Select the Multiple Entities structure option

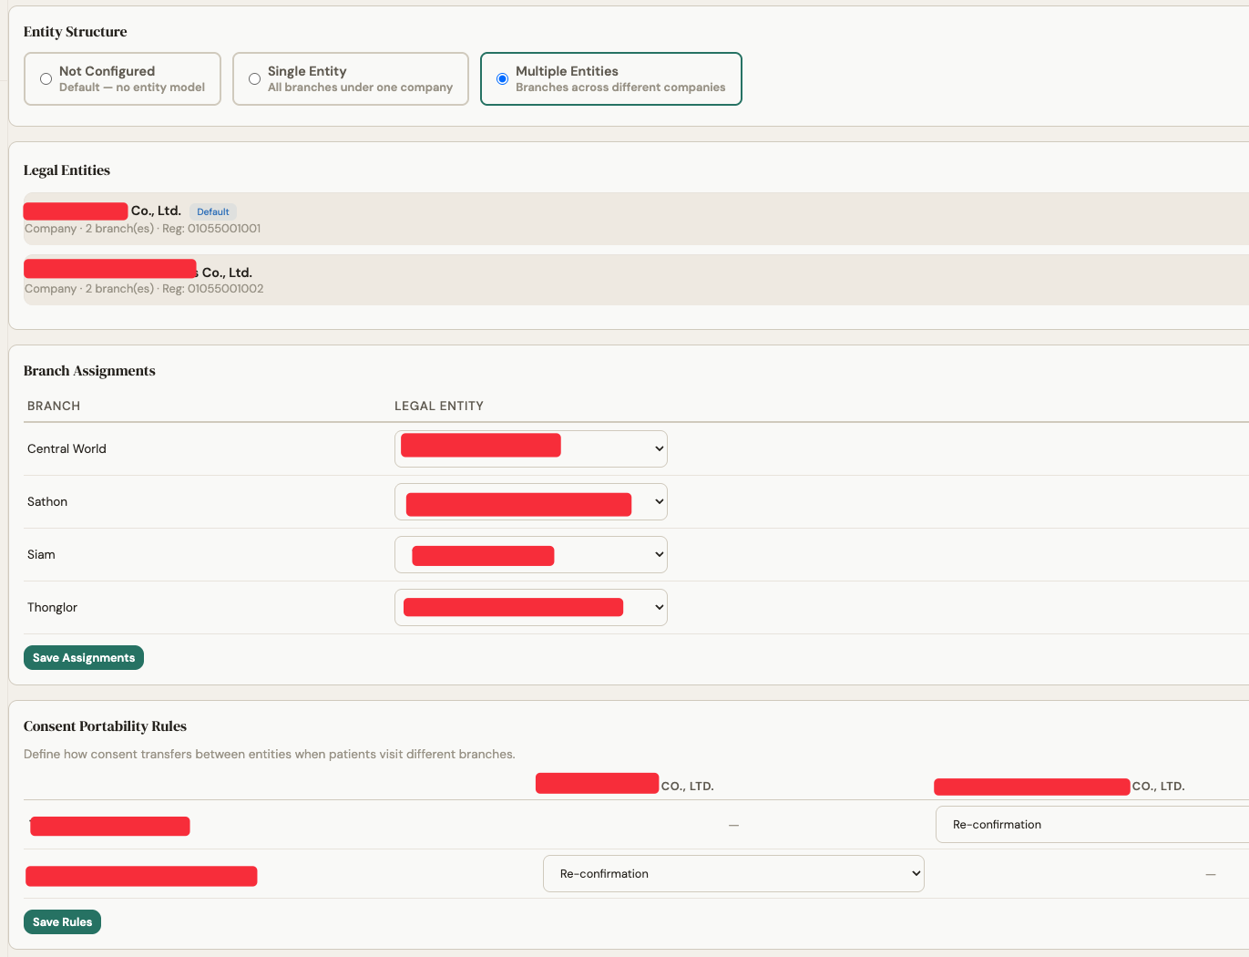(x=501, y=78)
